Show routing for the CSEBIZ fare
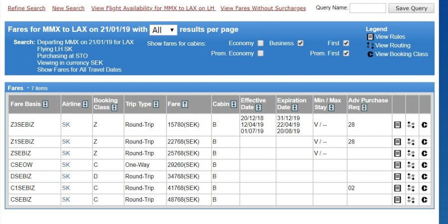Image resolution: width=448 pixels, height=224 pixels. click(x=411, y=200)
